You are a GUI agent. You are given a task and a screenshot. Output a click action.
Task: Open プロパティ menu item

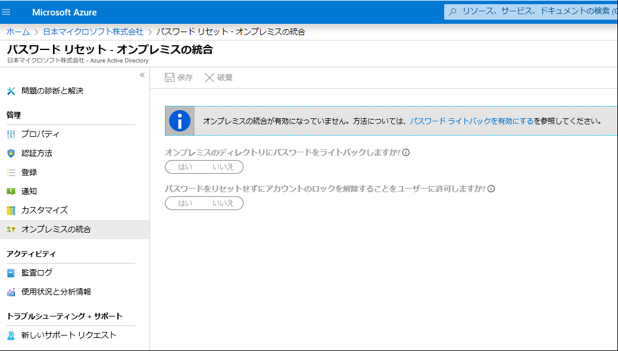40,134
